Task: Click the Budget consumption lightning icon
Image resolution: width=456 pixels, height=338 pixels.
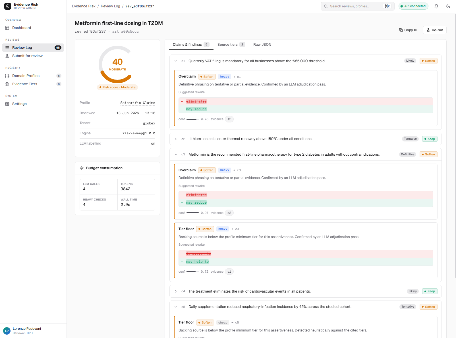Action: [82, 168]
